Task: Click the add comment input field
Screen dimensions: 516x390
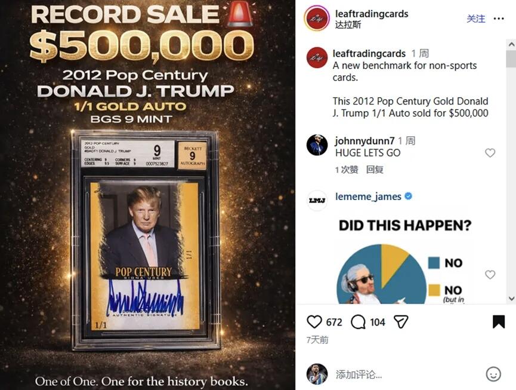Action: (406, 374)
